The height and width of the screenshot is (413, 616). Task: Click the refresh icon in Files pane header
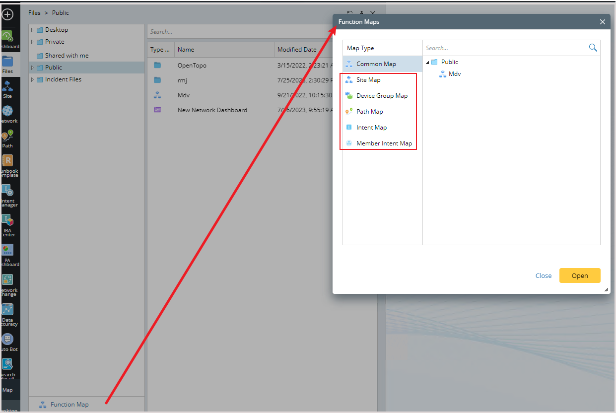pos(350,13)
